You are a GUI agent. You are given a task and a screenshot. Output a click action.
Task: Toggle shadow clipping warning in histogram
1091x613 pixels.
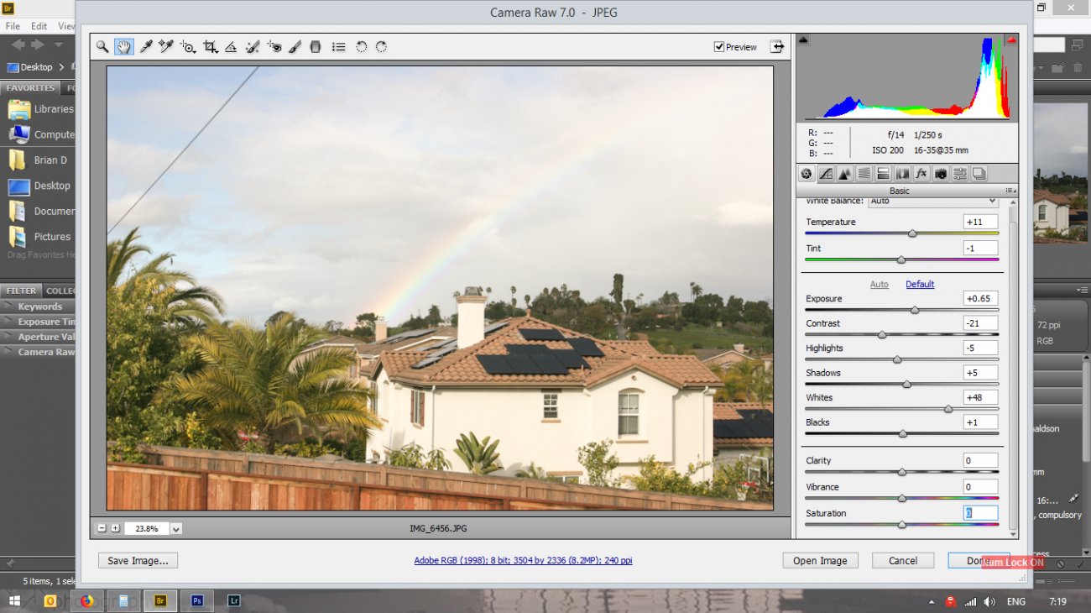click(x=803, y=39)
